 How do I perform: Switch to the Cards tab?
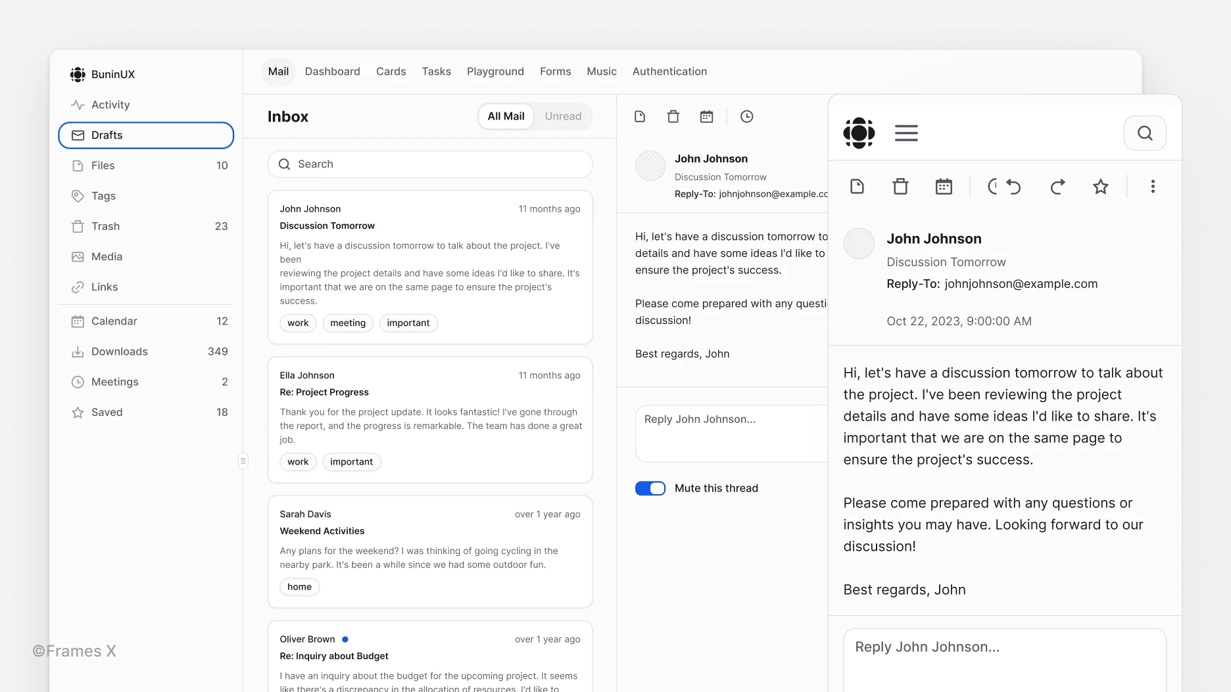click(x=391, y=72)
